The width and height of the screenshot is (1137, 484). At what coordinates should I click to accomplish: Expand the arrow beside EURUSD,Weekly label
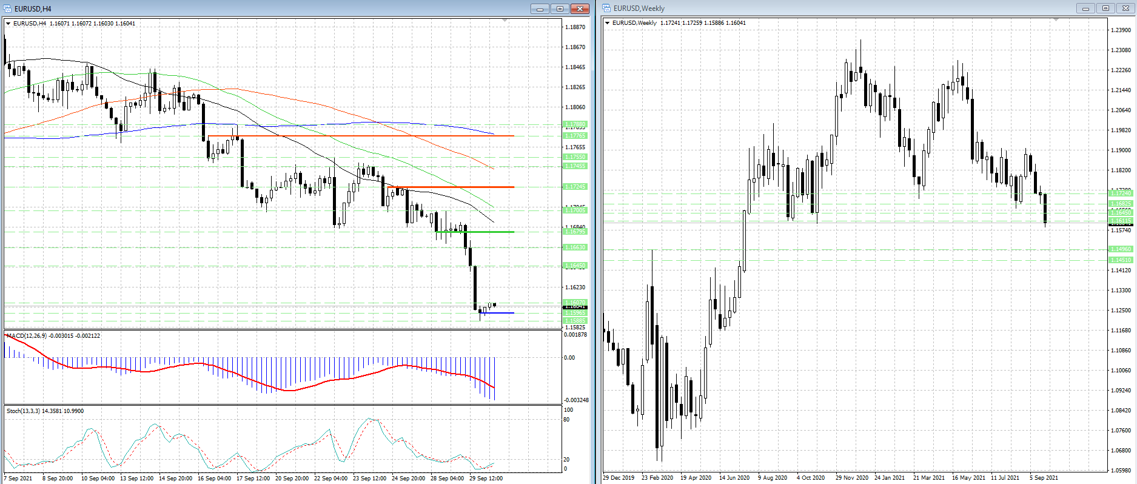(608, 23)
